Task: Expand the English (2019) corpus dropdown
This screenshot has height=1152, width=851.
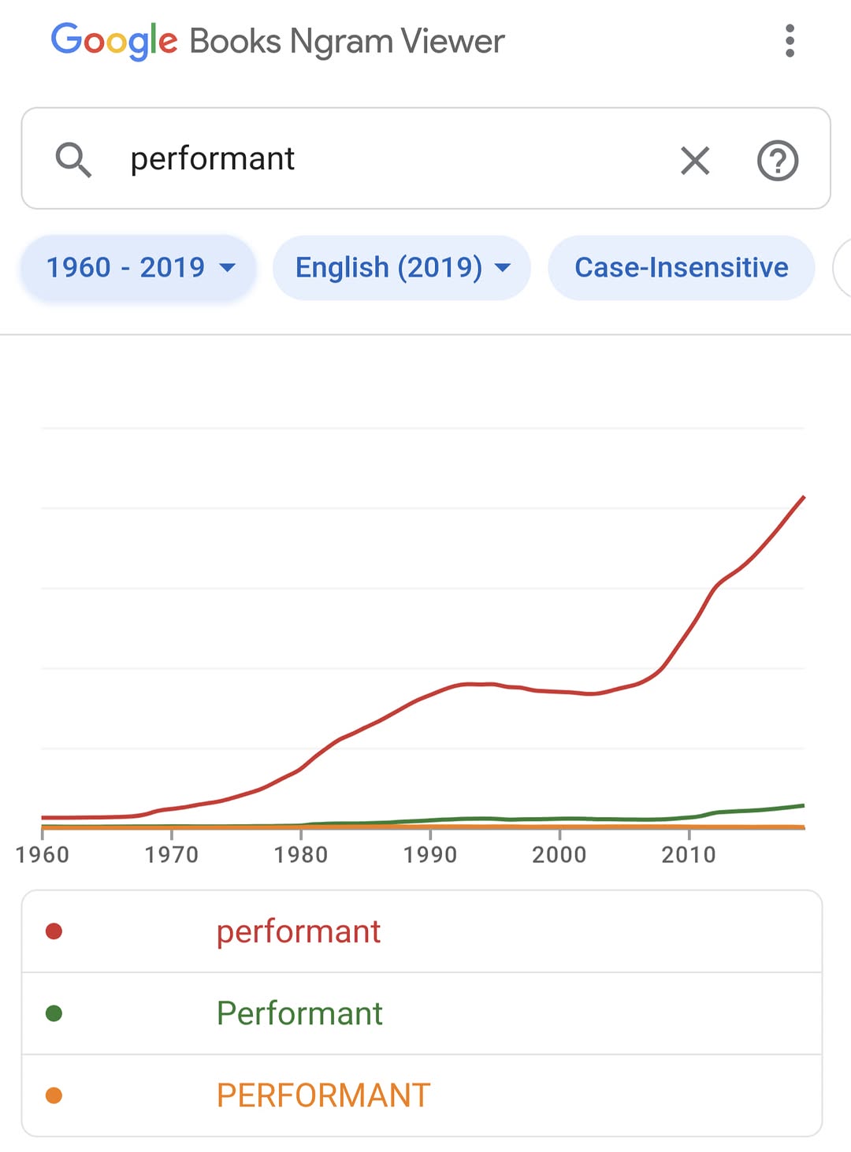Action: 402,268
